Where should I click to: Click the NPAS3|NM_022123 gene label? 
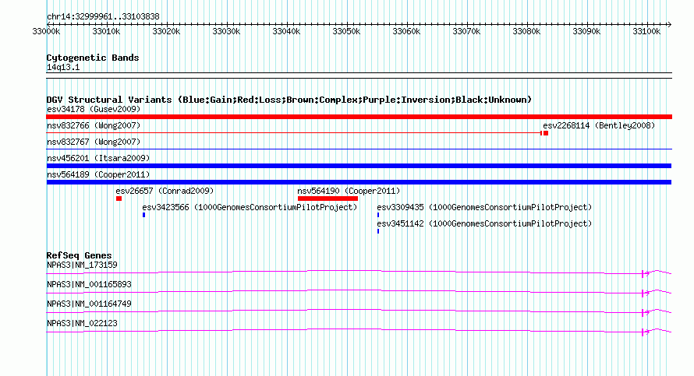point(82,323)
